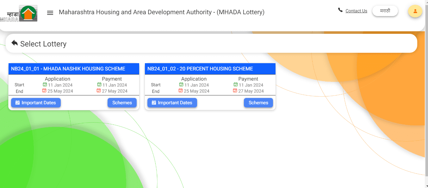Click 20 Percent card payment end date 27 May 2024
The height and width of the screenshot is (188, 428).
tap(251, 91)
